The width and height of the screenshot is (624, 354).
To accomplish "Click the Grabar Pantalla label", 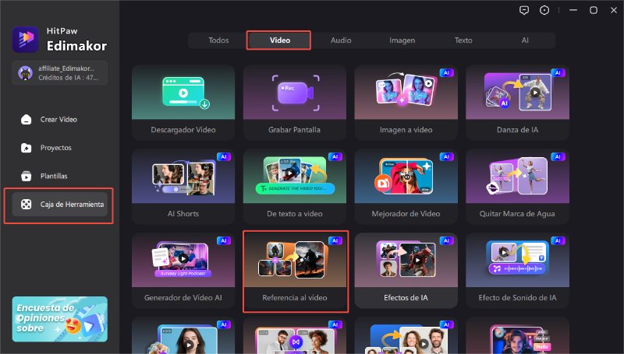I will (x=295, y=130).
